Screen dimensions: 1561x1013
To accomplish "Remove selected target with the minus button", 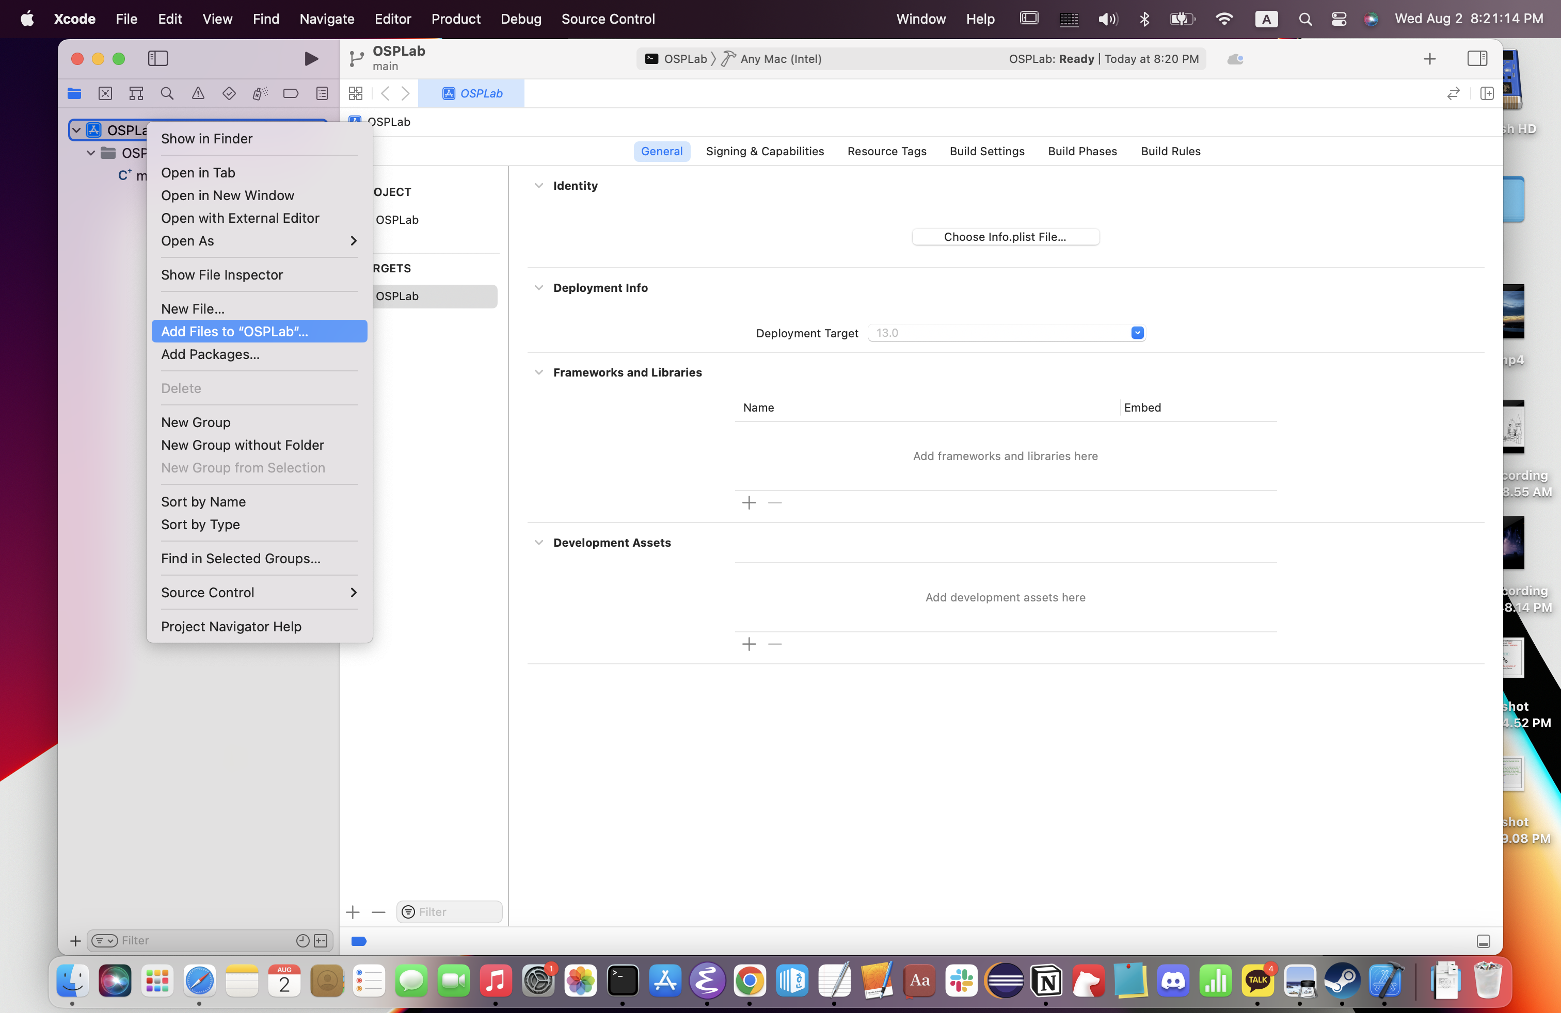I will click(x=378, y=912).
